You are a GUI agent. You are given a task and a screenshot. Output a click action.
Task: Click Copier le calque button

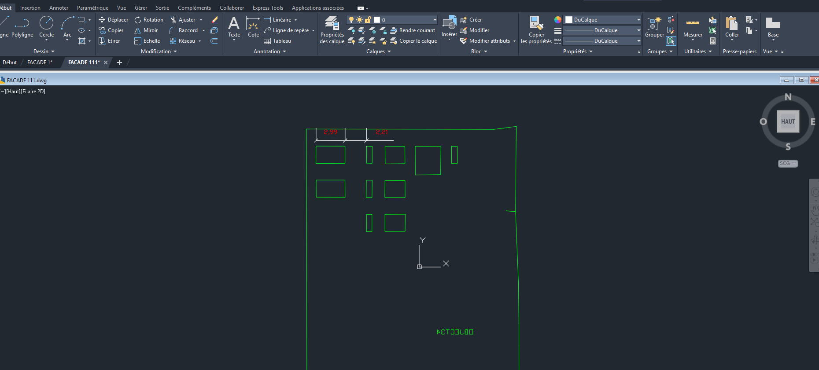[x=413, y=41]
